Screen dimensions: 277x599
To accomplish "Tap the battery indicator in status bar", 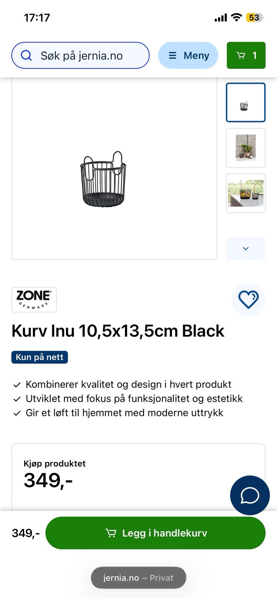I will (254, 18).
